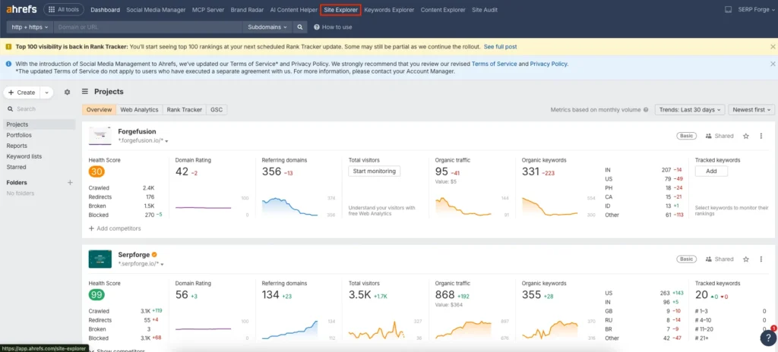The width and height of the screenshot is (778, 352).
Task: Click the Serpforge Domain Rating value 56
Action: pyautogui.click(x=182, y=295)
